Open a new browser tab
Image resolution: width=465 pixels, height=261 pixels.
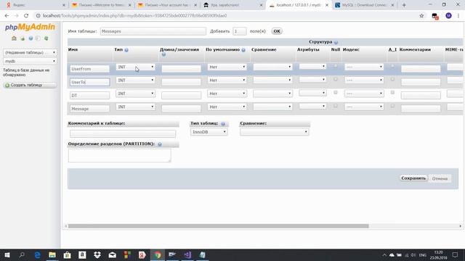click(404, 5)
